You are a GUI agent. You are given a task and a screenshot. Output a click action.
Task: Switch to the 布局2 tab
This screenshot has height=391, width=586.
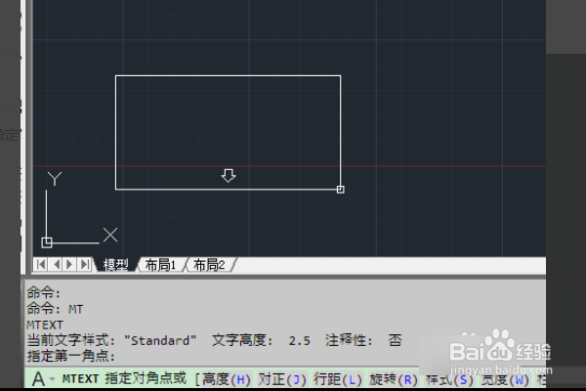coord(209,265)
